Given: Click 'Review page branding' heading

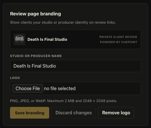Looking at the screenshot, I should coord(35,14).
